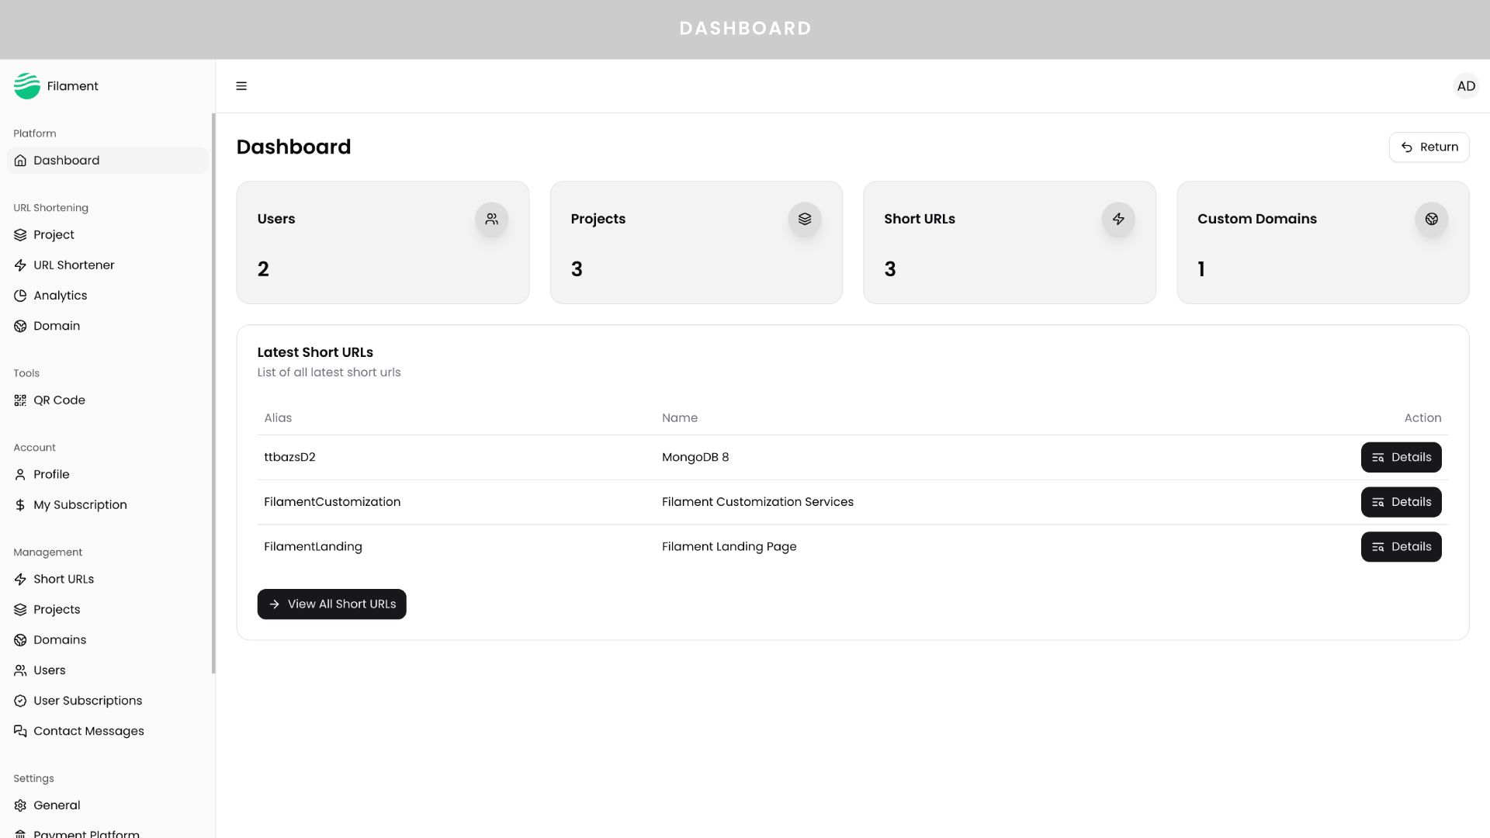Toggle the sidebar with hamburger icon
The width and height of the screenshot is (1490, 838).
tap(241, 86)
